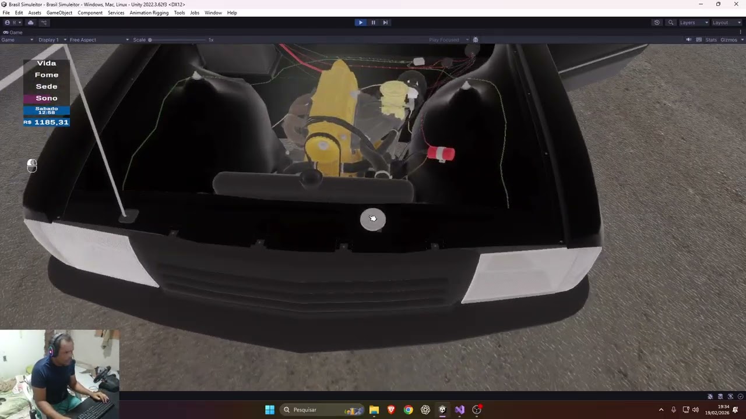Image resolution: width=746 pixels, height=419 pixels.
Task: Click the R$ 1185,31 money display
Action: (47, 122)
